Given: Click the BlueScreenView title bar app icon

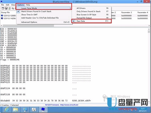Looking at the screenshot, I should [1, 2].
